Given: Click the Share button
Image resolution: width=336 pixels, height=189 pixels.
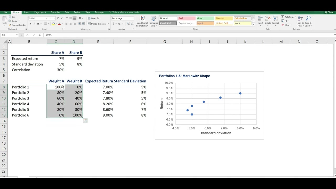Looking at the screenshot, I should coord(329,12).
